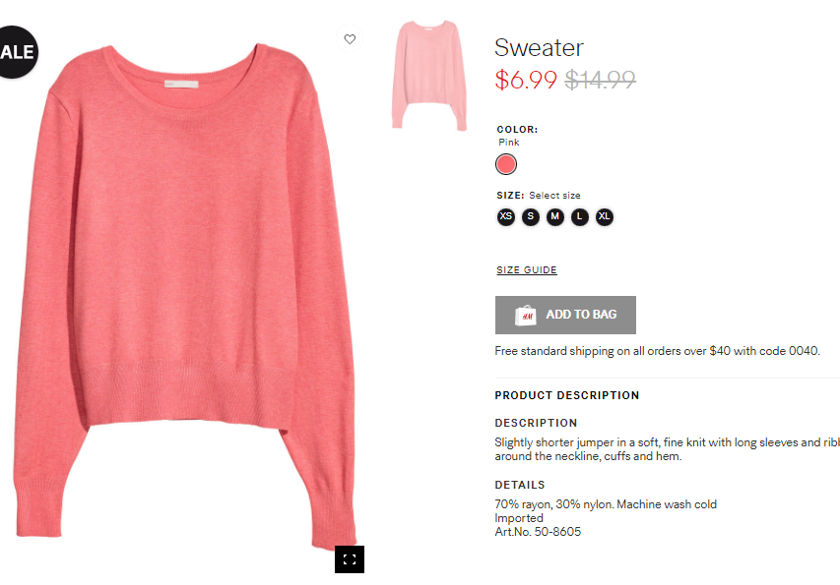Select size L
This screenshot has width=840, height=585.
click(580, 216)
